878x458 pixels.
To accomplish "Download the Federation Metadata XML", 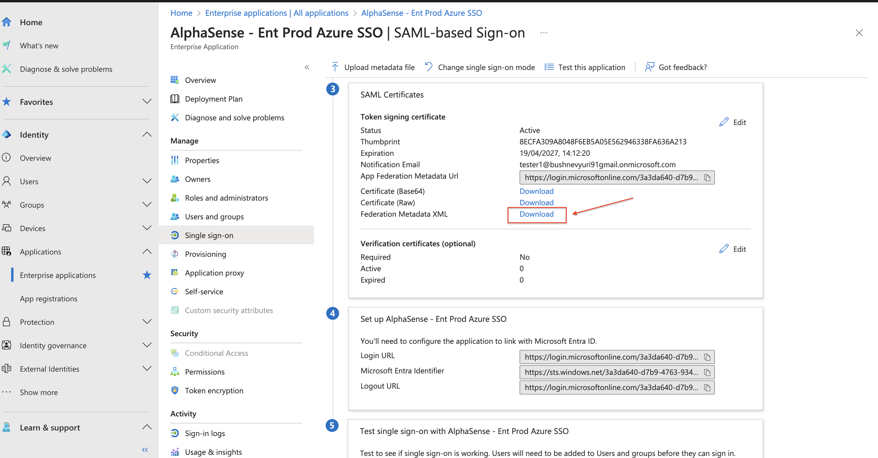I will pos(537,214).
